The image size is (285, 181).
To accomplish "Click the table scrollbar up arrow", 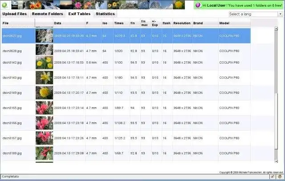I will [x=276, y=28].
